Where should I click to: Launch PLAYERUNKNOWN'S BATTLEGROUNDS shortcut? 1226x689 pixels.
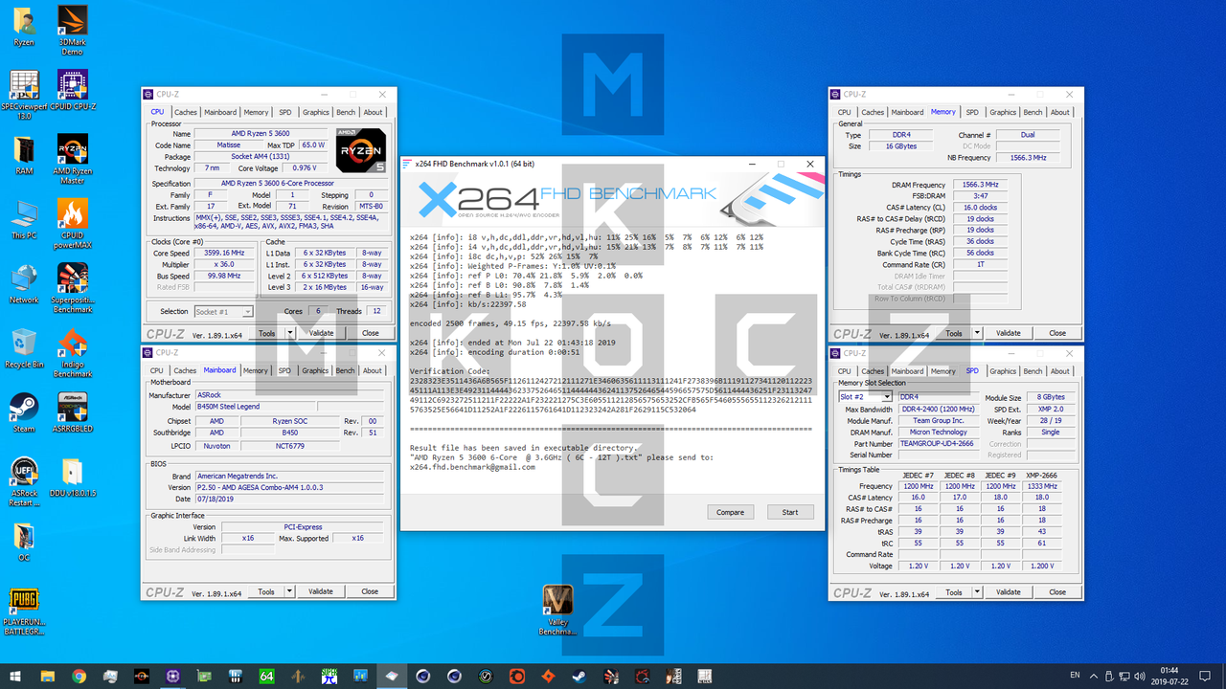tap(24, 612)
